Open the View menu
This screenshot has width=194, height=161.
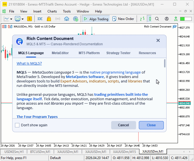click(x=24, y=11)
